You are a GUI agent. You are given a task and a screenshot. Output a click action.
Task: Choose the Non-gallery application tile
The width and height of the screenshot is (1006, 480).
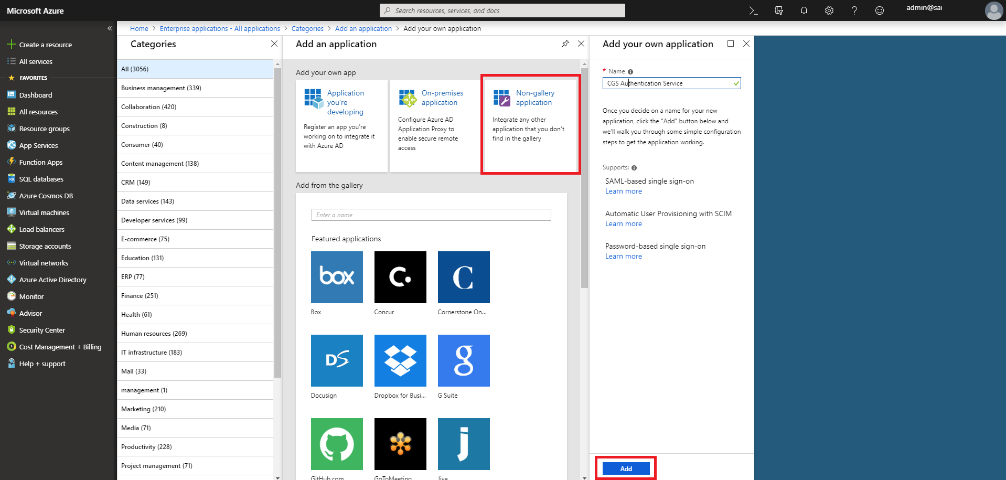530,126
